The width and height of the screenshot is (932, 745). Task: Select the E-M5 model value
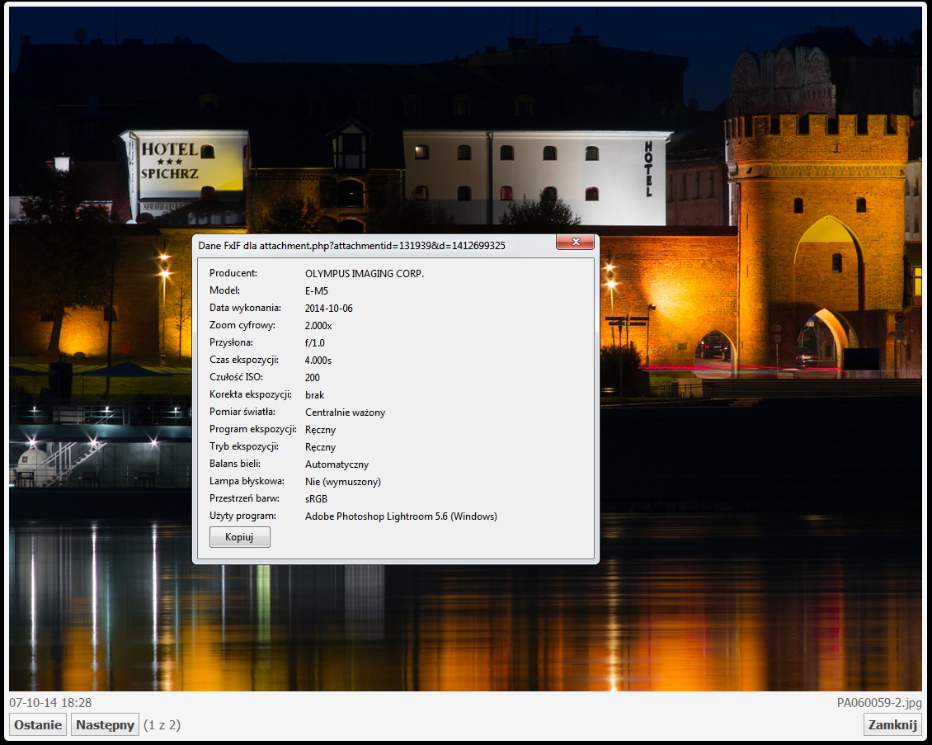tap(316, 290)
